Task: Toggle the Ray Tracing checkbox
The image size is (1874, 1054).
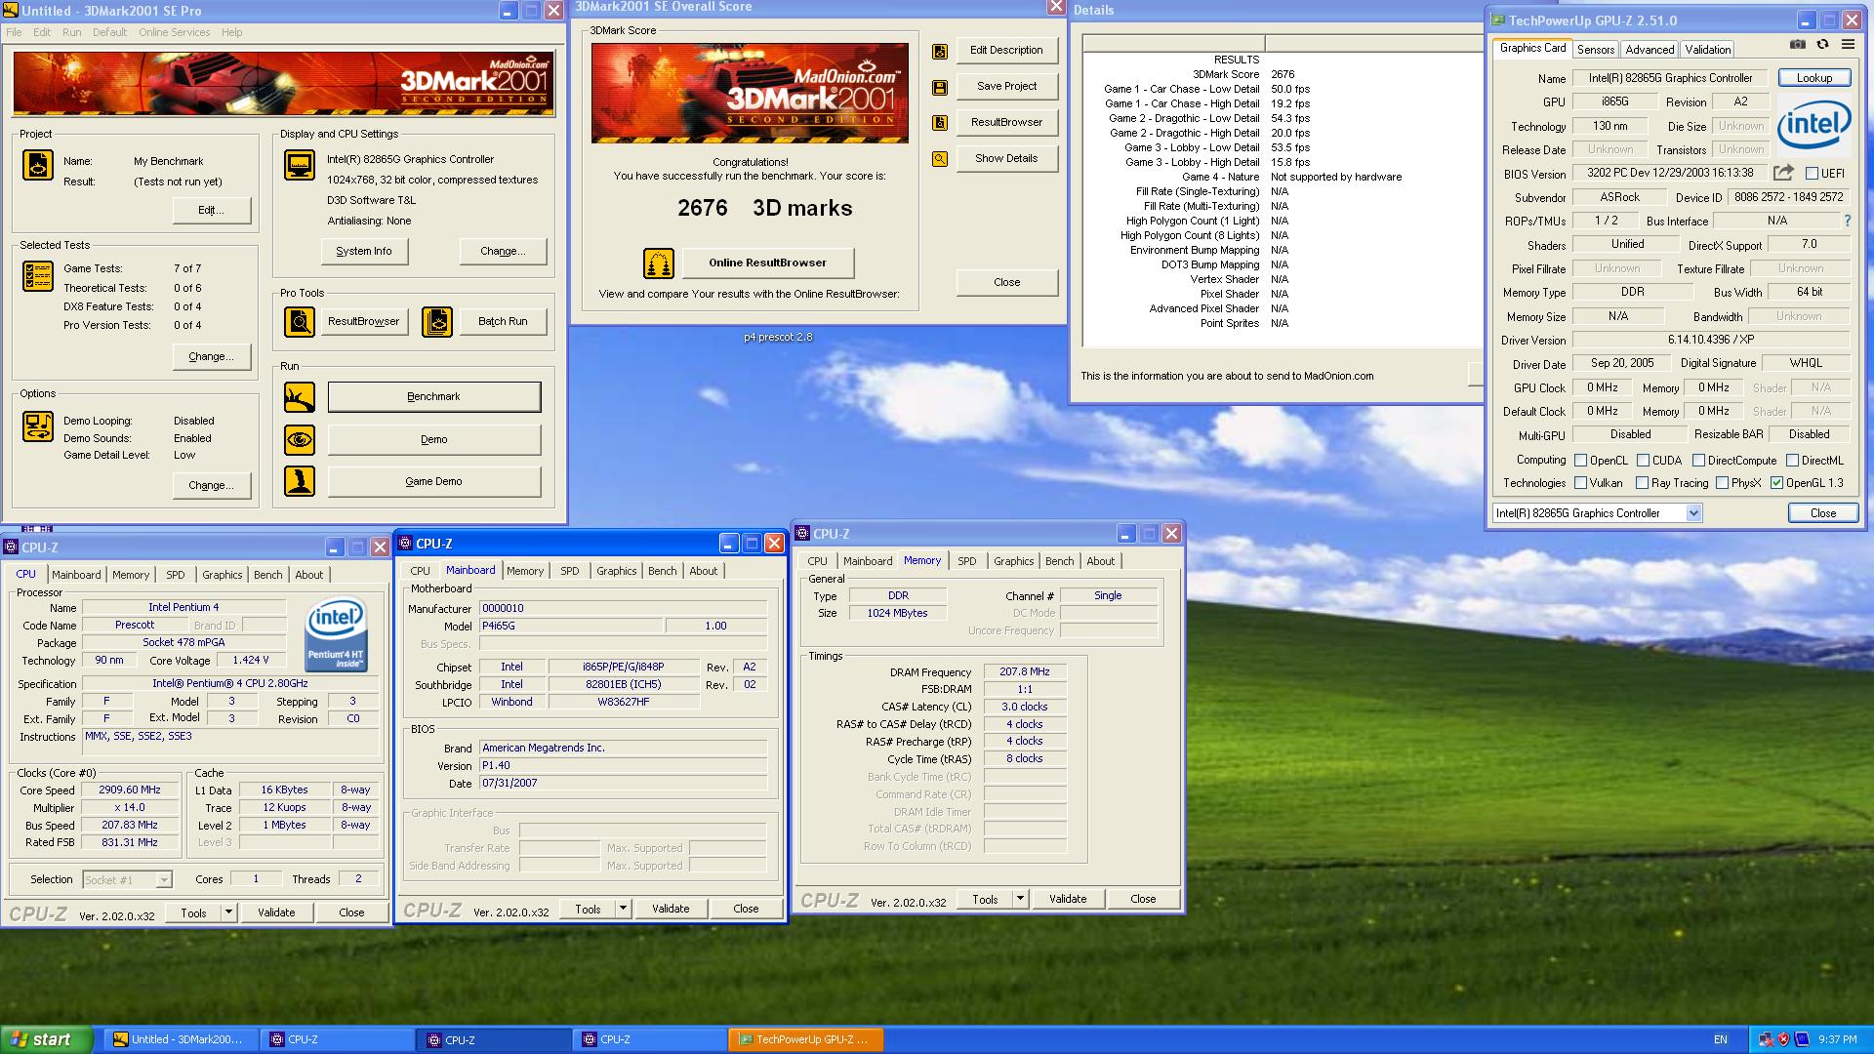Action: point(1642,483)
